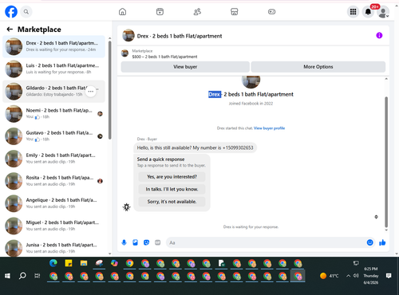Open the Friends tab
Viewport: 399px width, 295px height.
click(197, 12)
